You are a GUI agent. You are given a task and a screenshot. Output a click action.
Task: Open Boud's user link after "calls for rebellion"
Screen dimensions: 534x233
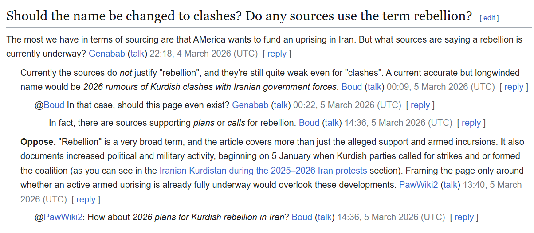(309, 123)
